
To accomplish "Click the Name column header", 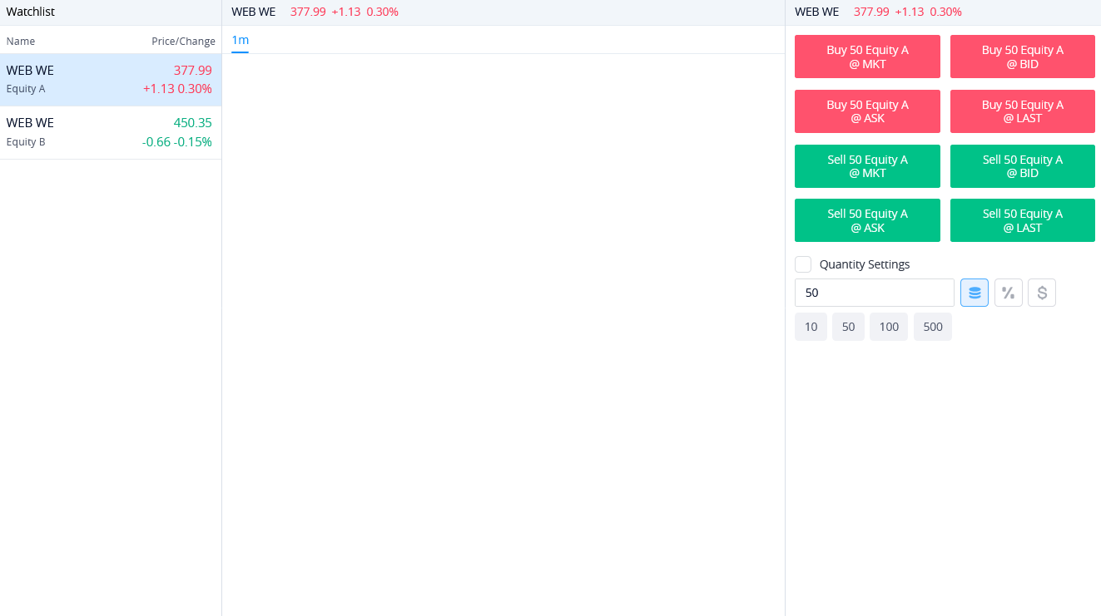I will click(x=21, y=41).
